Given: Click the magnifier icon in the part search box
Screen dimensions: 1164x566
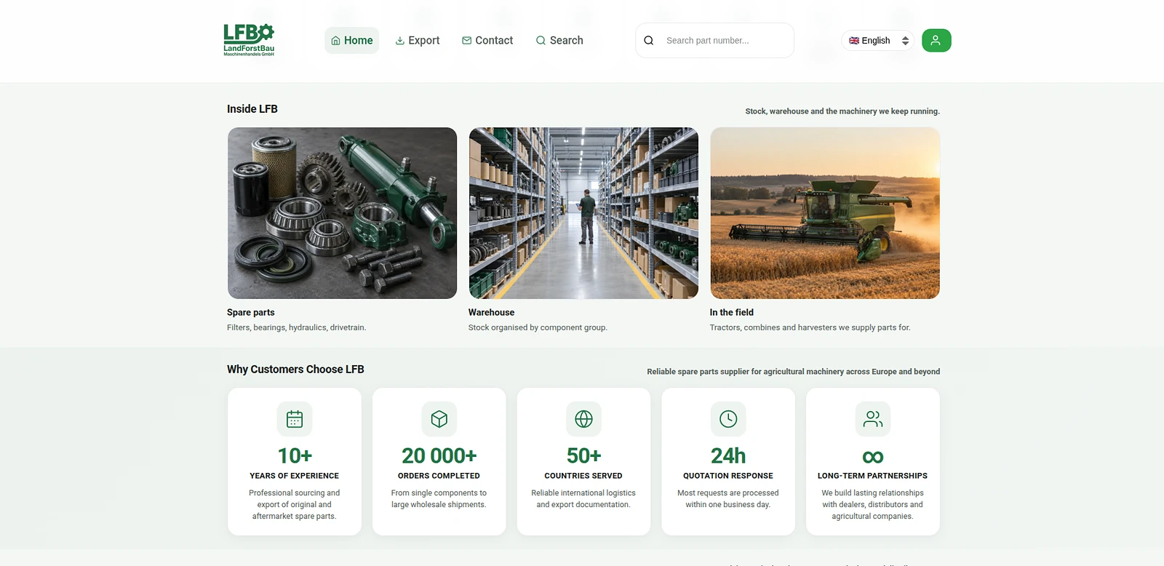Looking at the screenshot, I should click(x=649, y=41).
